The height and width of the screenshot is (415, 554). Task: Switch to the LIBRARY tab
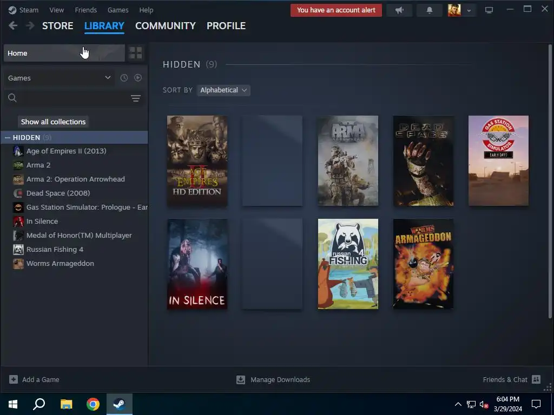104,26
